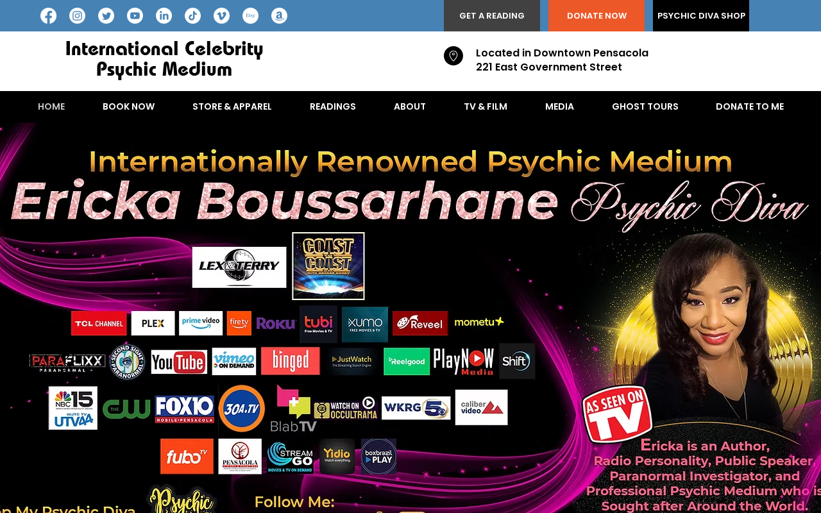
Task: Open the ABOUT menu item
Action: point(410,106)
